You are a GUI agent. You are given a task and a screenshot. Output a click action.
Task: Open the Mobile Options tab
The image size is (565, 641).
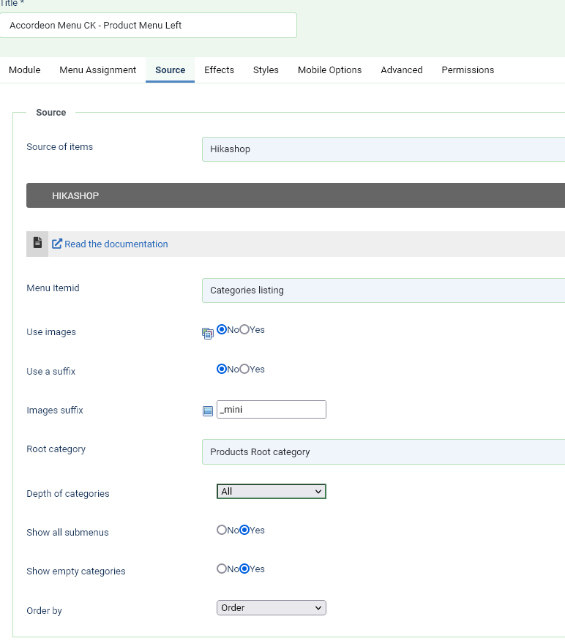point(329,70)
